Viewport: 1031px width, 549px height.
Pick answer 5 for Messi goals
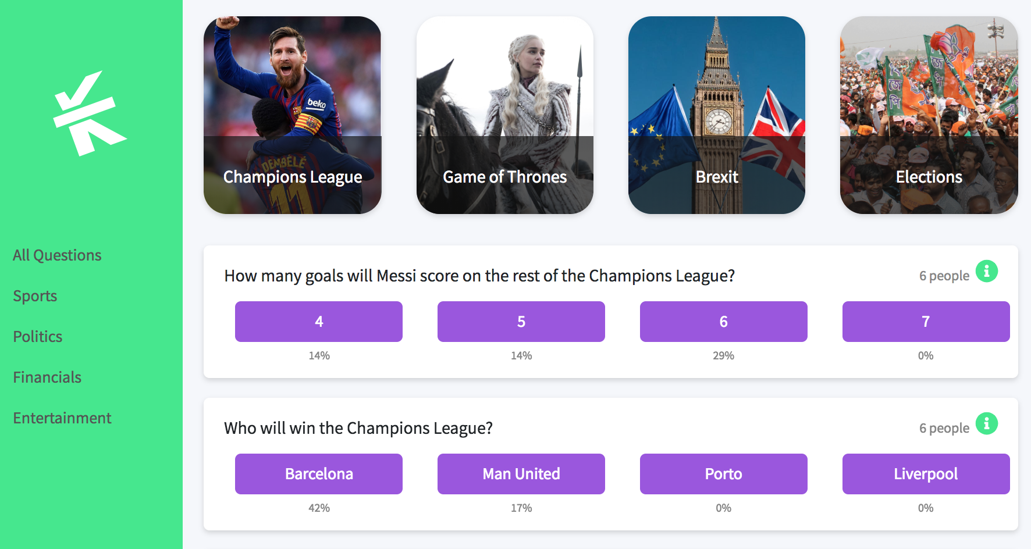(521, 322)
